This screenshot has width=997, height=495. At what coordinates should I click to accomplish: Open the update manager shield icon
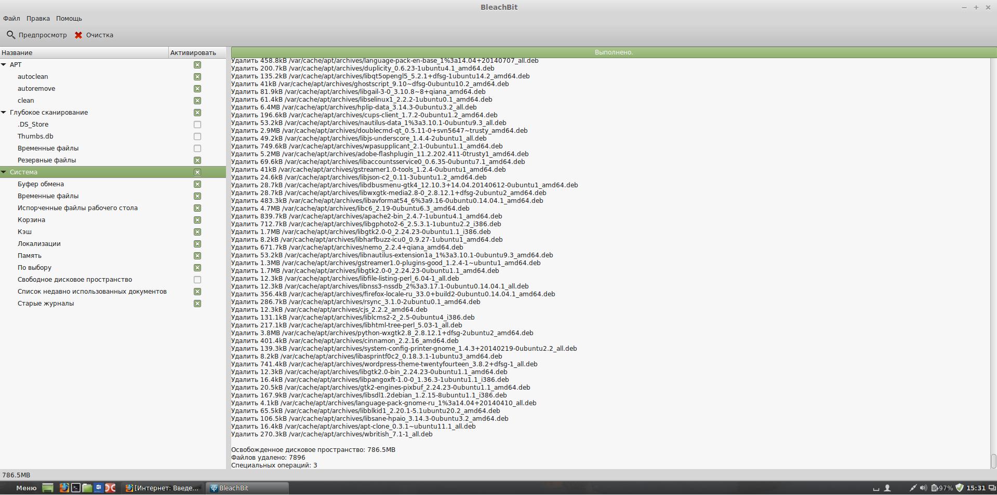tap(960, 488)
